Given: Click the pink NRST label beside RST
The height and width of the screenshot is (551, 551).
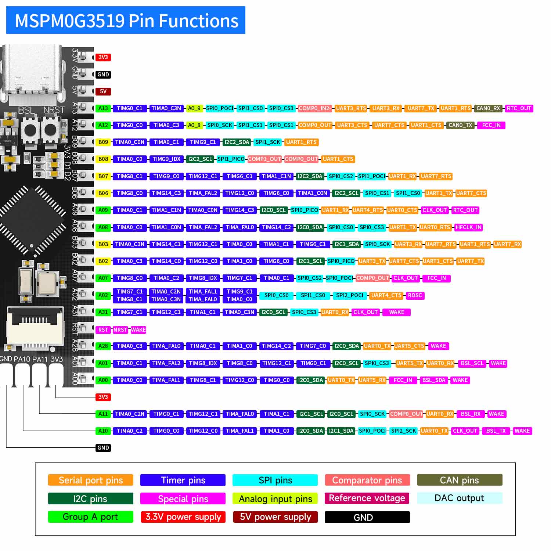Looking at the screenshot, I should [120, 330].
